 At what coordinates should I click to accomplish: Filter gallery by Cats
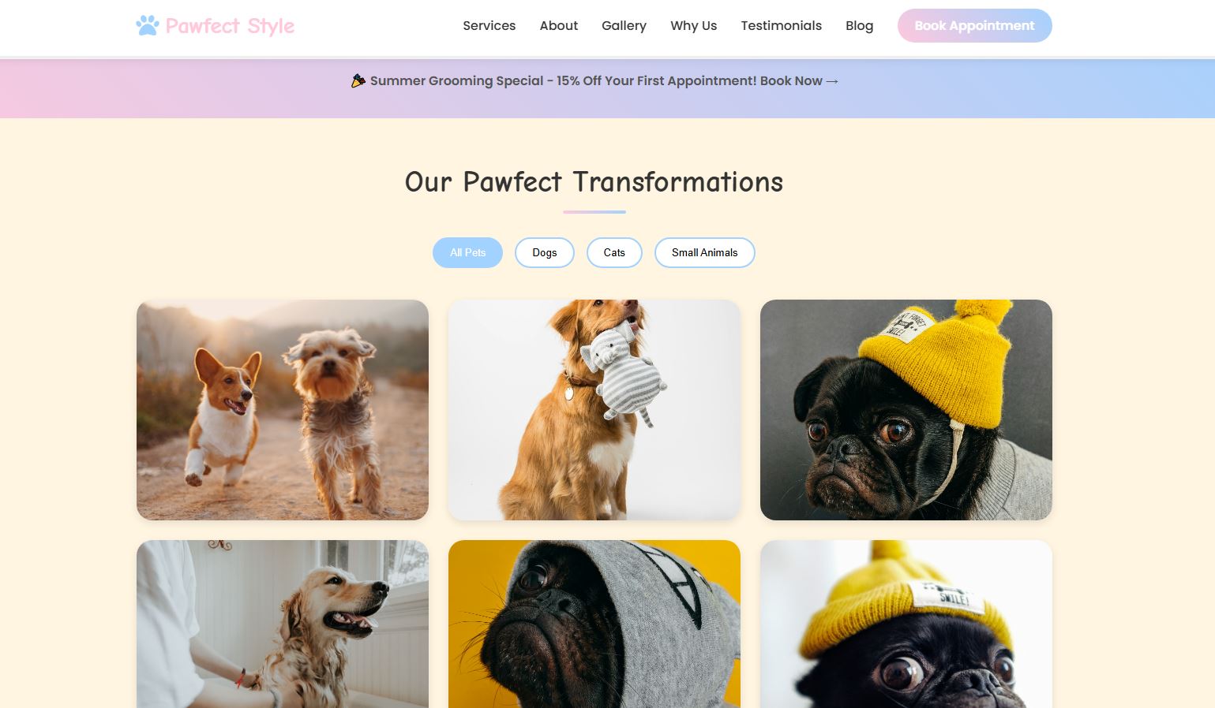click(614, 252)
